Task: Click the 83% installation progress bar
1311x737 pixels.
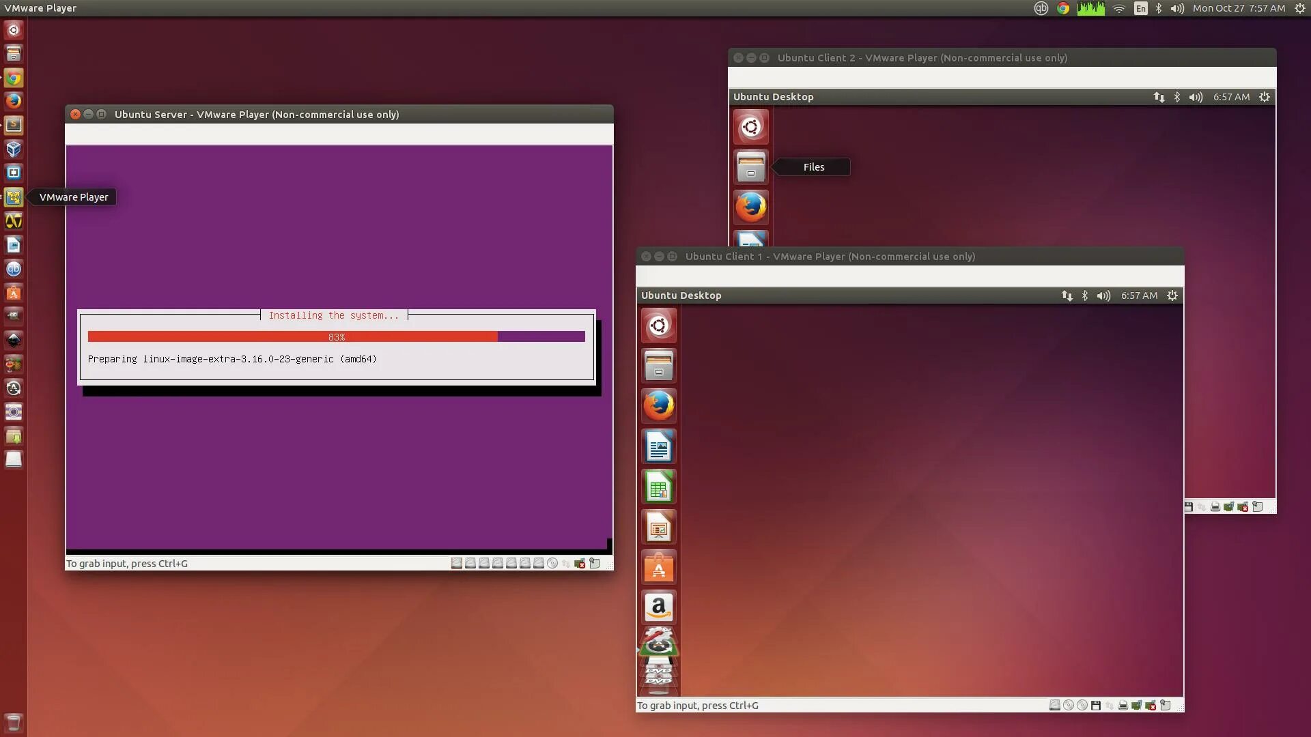Action: 336,336
